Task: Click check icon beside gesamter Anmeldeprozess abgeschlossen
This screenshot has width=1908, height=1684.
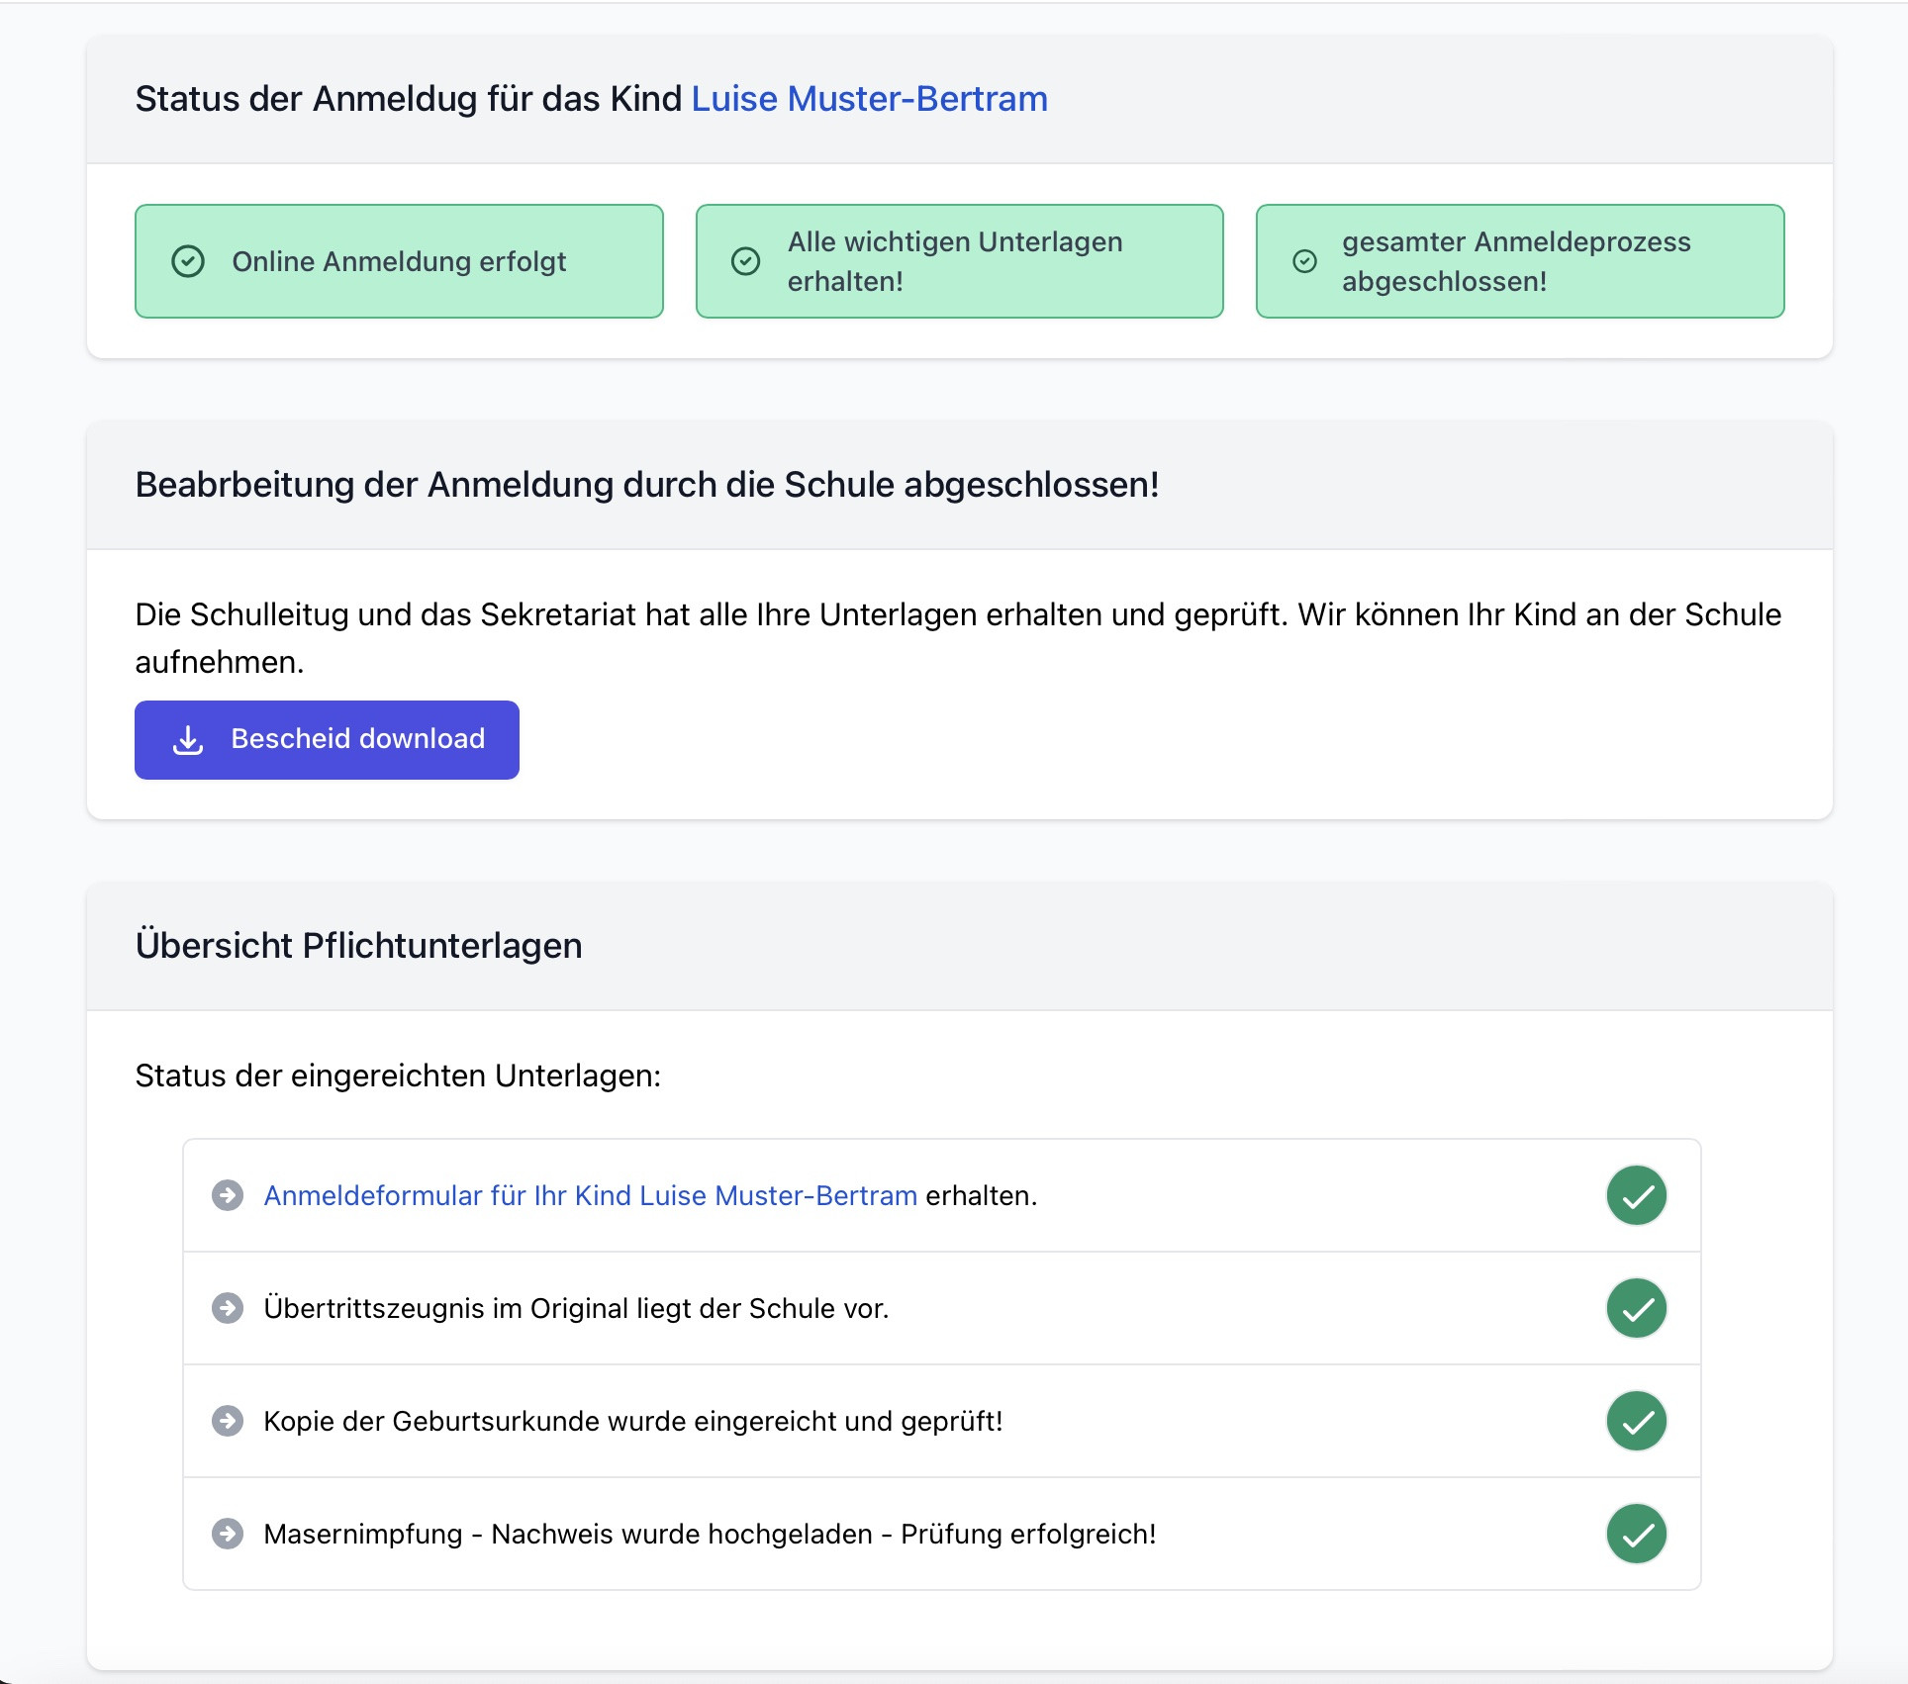Action: (x=1305, y=261)
